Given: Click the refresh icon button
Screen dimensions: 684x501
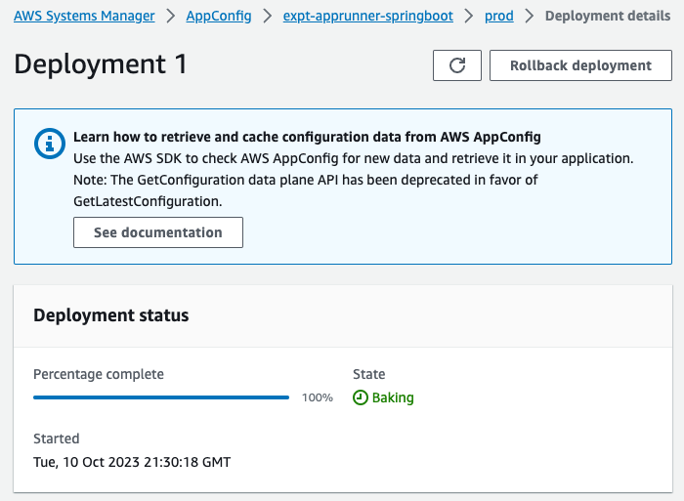Looking at the screenshot, I should (x=457, y=65).
